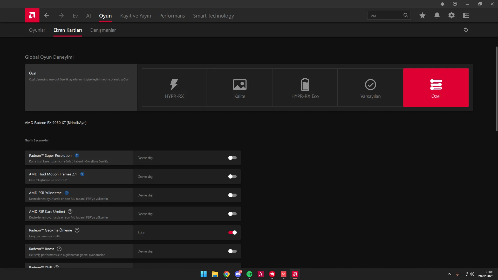Toggle sidebar panel icon in the top bar
The image size is (498, 280).
(466, 16)
